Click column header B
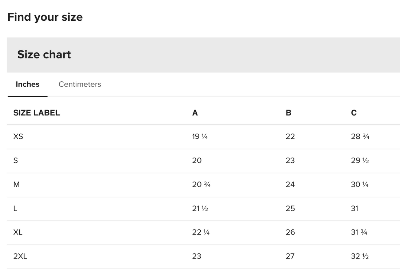The width and height of the screenshot is (400, 269). (288, 113)
